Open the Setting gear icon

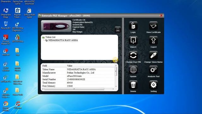click(x=153, y=85)
